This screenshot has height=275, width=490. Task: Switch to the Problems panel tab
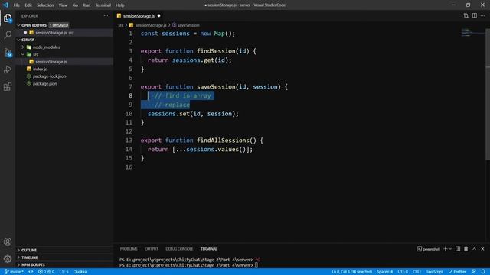tap(129, 249)
